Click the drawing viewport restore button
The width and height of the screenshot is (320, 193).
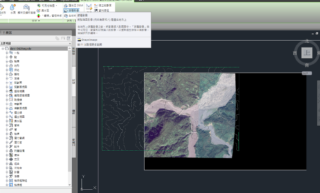point(317,33)
